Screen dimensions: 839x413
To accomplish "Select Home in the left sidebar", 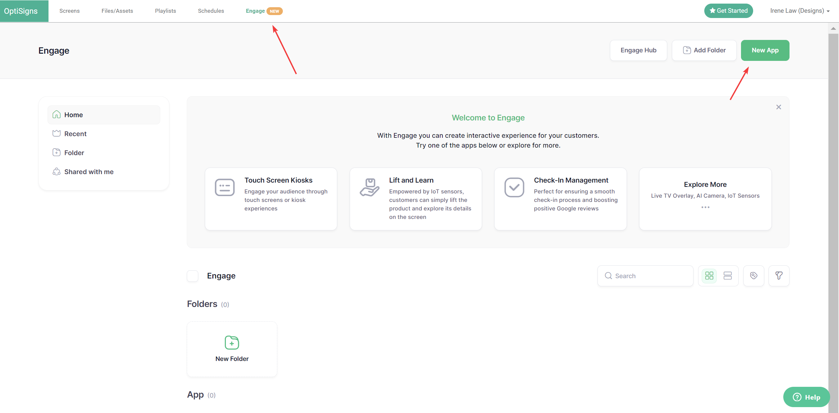I will tap(73, 115).
